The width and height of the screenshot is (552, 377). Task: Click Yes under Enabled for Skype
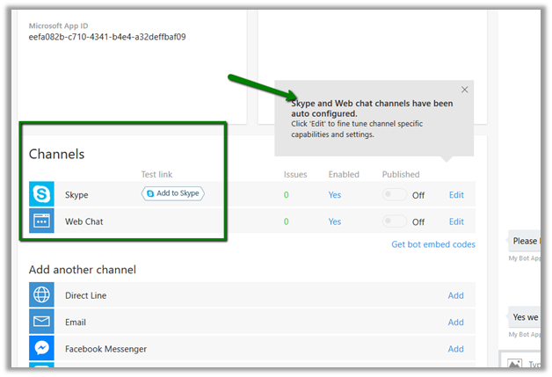[x=335, y=195]
